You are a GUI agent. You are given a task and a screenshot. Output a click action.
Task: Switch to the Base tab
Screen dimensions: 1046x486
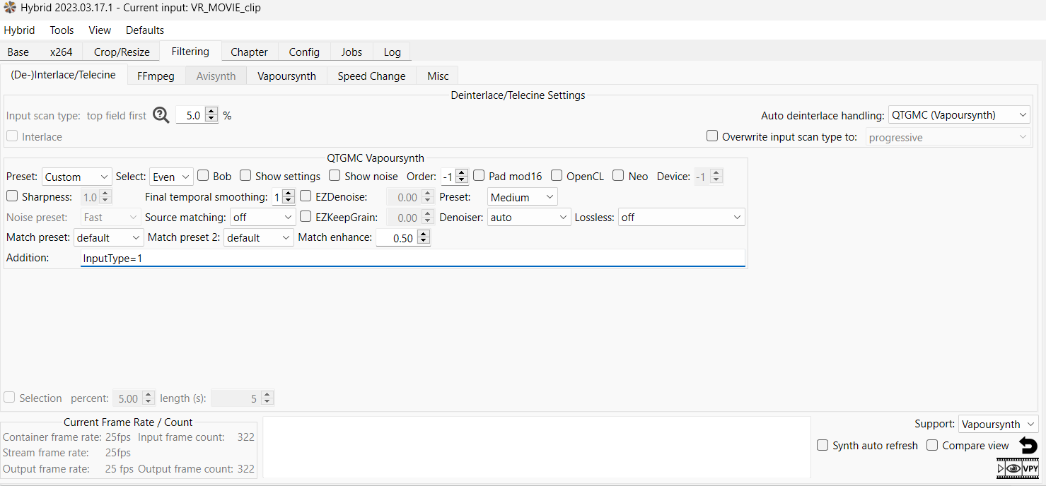[18, 52]
